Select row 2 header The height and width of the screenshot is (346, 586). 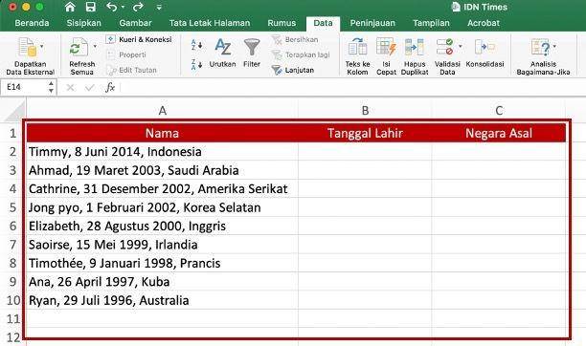coord(13,152)
